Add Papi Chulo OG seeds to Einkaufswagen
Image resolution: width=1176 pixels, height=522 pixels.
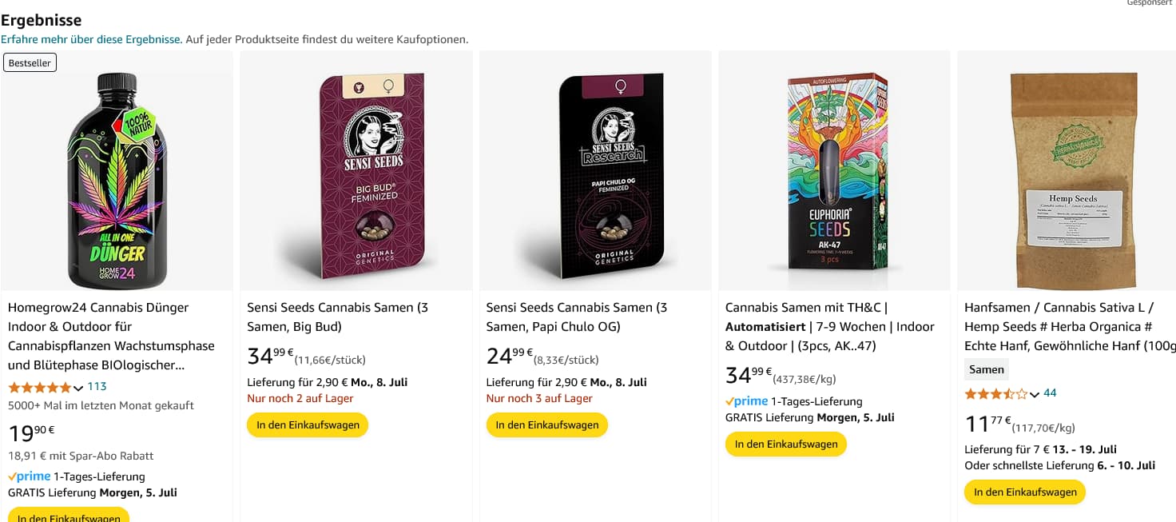click(546, 424)
